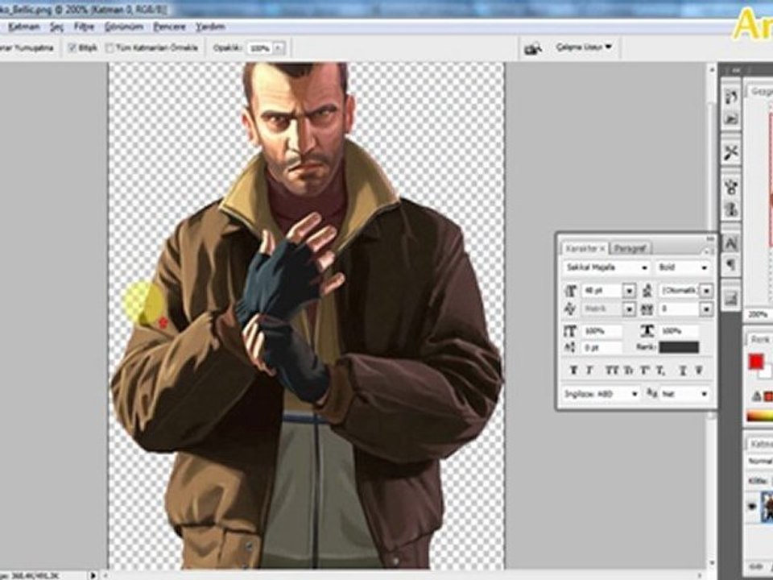Launch Bridge from the options bar icon
Screen dimensions: 773x580
tap(533, 48)
